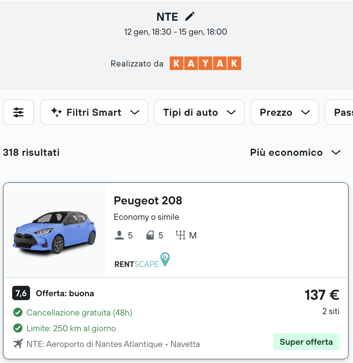Click the airplane icon near Nantes Atlantique

17,344
